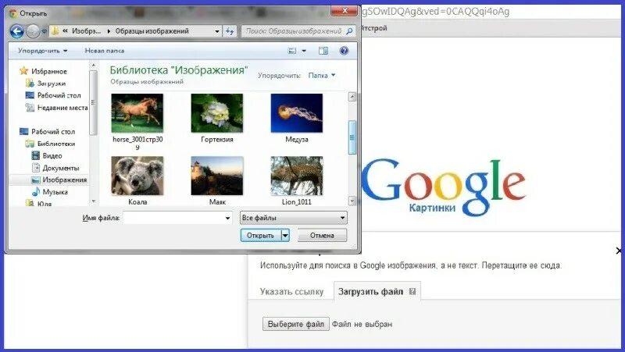Select the Маяк lighthouse image
This screenshot has width=625, height=352.
(217, 176)
